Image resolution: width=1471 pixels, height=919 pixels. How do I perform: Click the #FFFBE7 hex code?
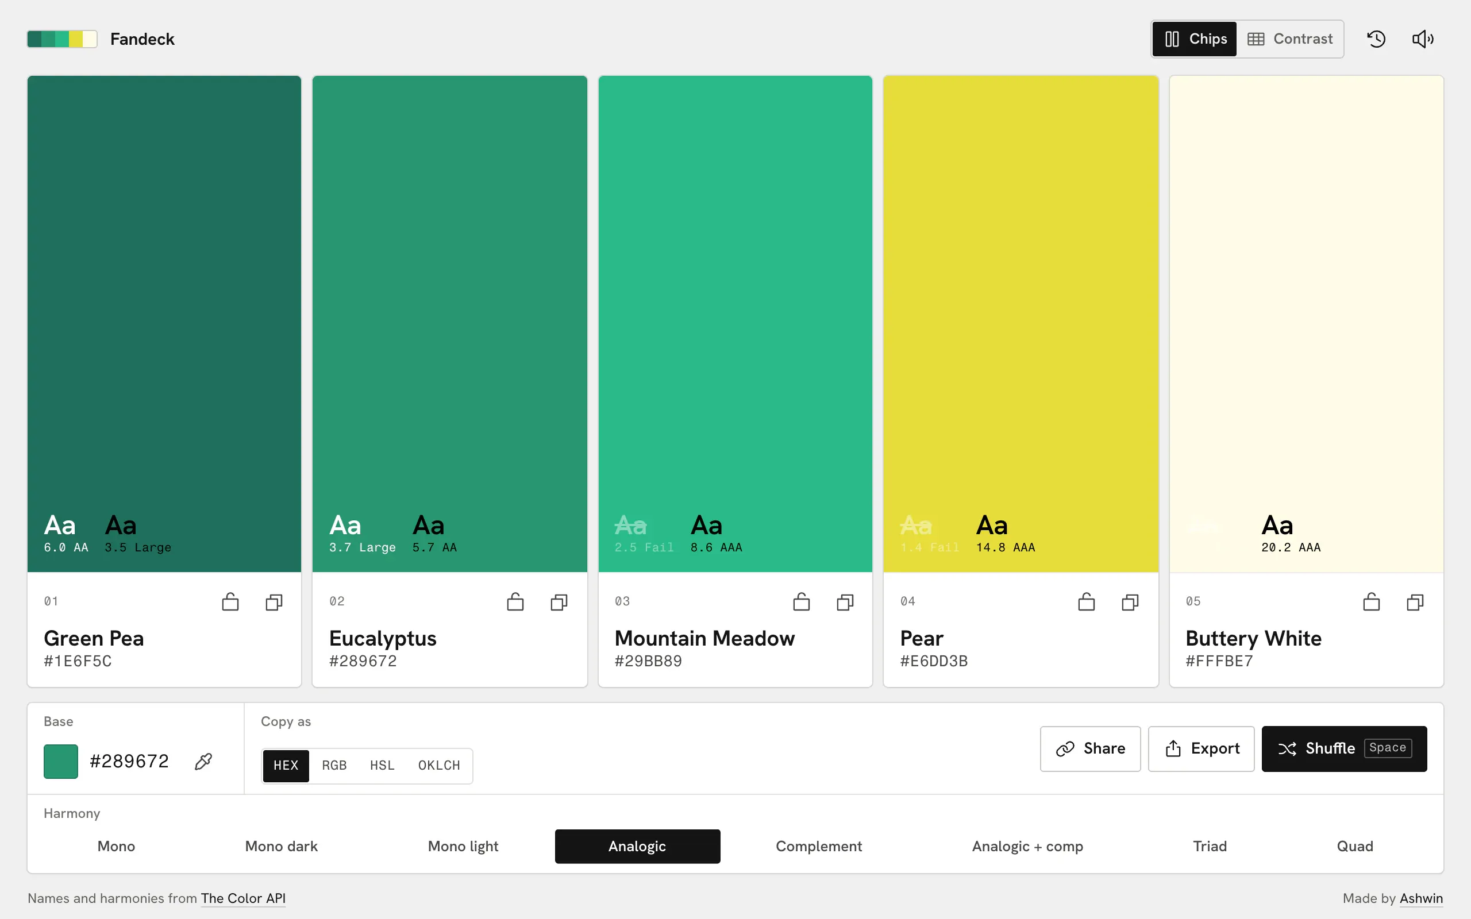pyautogui.click(x=1219, y=661)
